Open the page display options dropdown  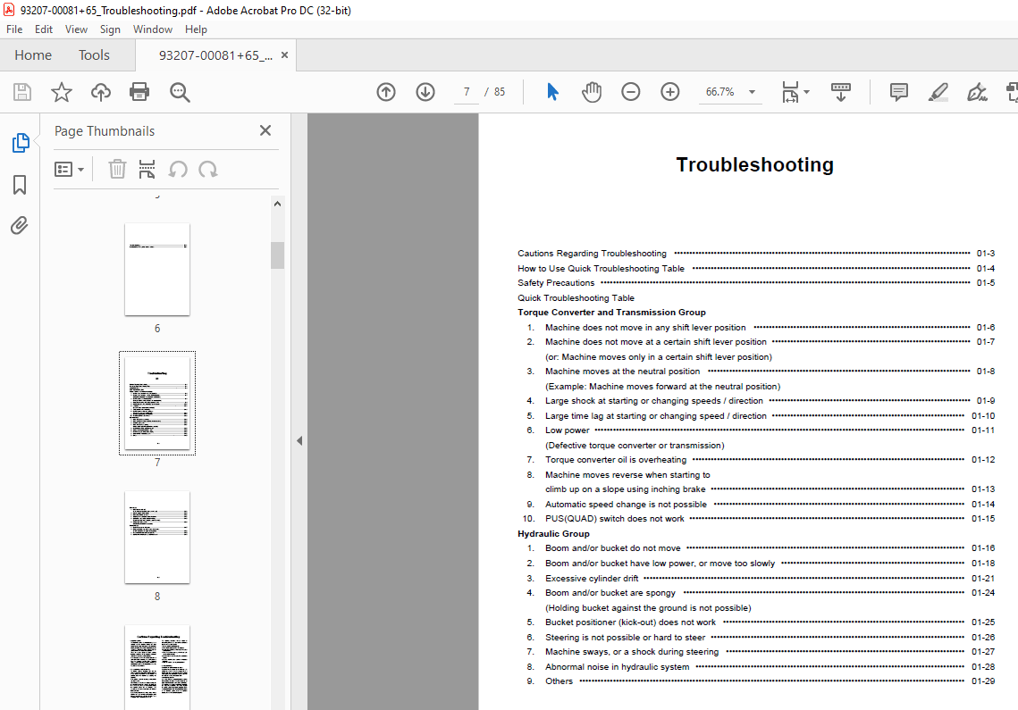(x=795, y=91)
